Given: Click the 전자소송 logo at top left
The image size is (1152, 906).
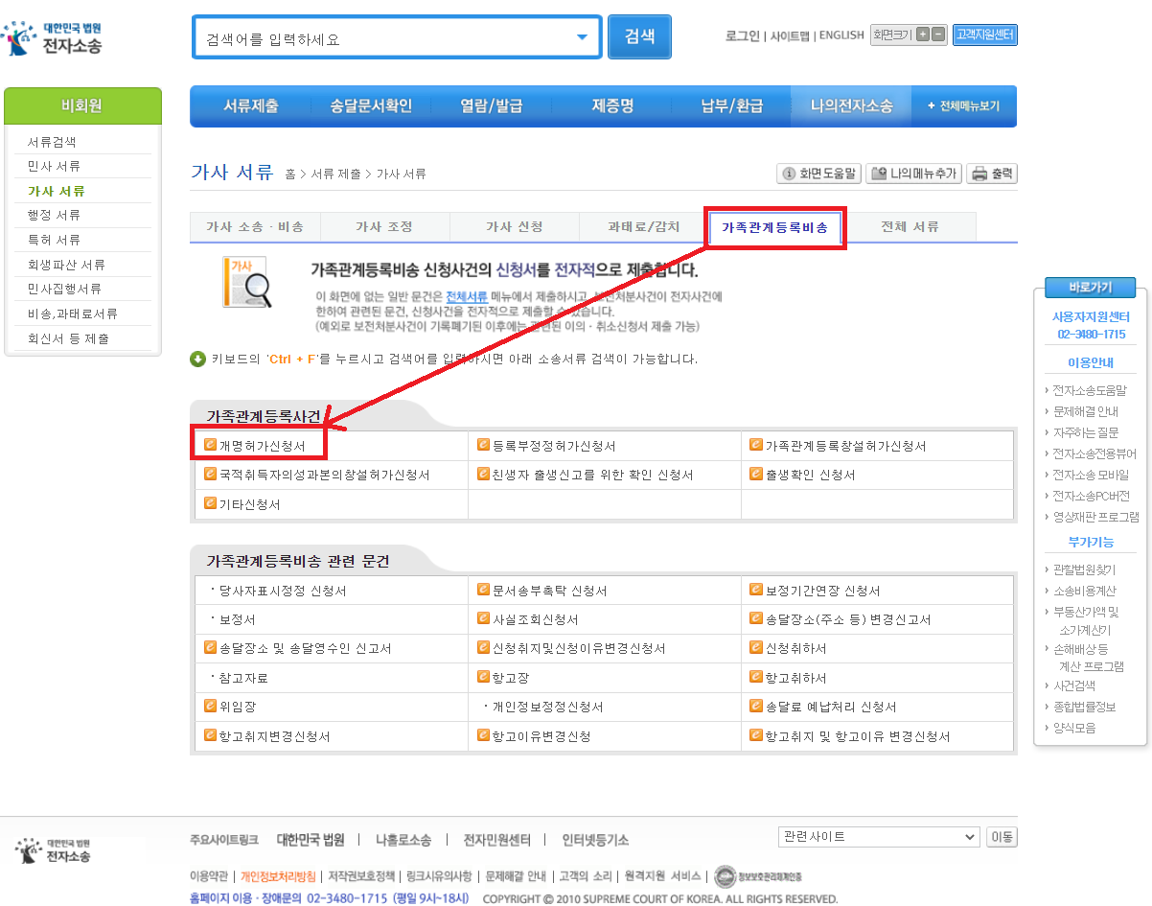Looking at the screenshot, I should click(48, 37).
